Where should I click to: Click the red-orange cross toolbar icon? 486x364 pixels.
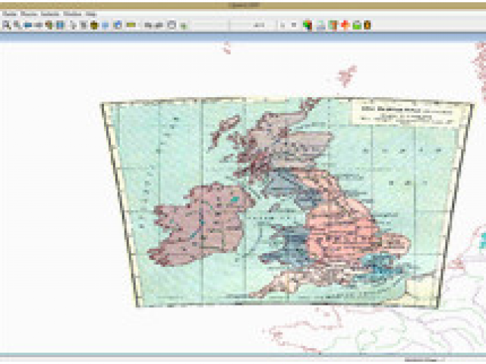point(345,25)
